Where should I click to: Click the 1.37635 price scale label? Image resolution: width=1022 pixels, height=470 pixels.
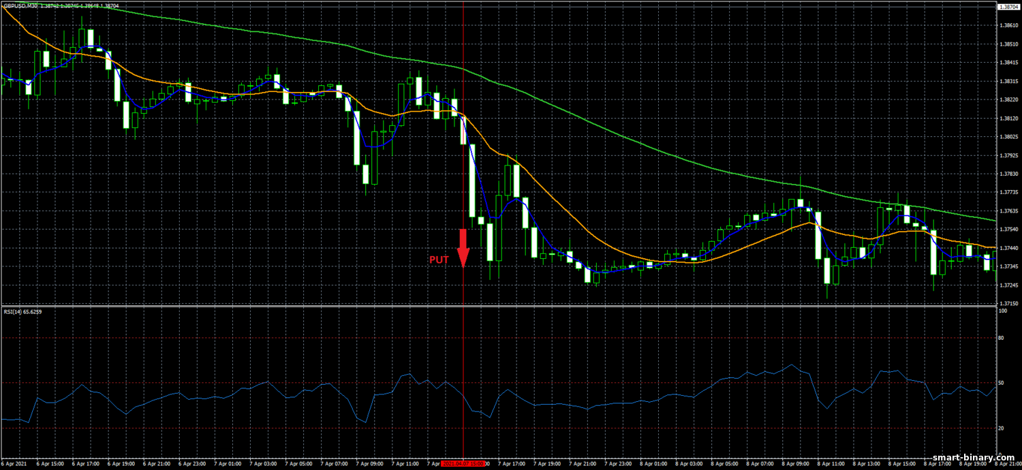coord(1009,211)
